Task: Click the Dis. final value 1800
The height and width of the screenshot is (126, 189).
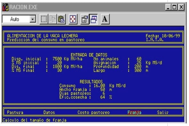Action: pyautogui.click(x=57, y=66)
